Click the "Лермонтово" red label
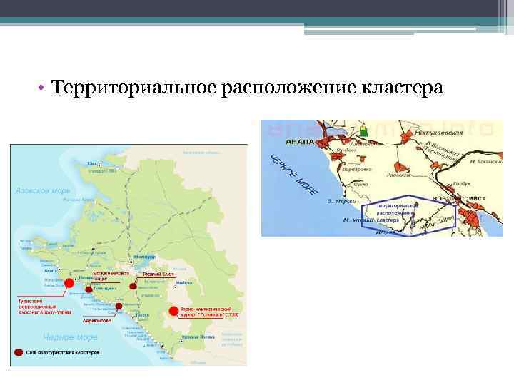 click(96, 321)
